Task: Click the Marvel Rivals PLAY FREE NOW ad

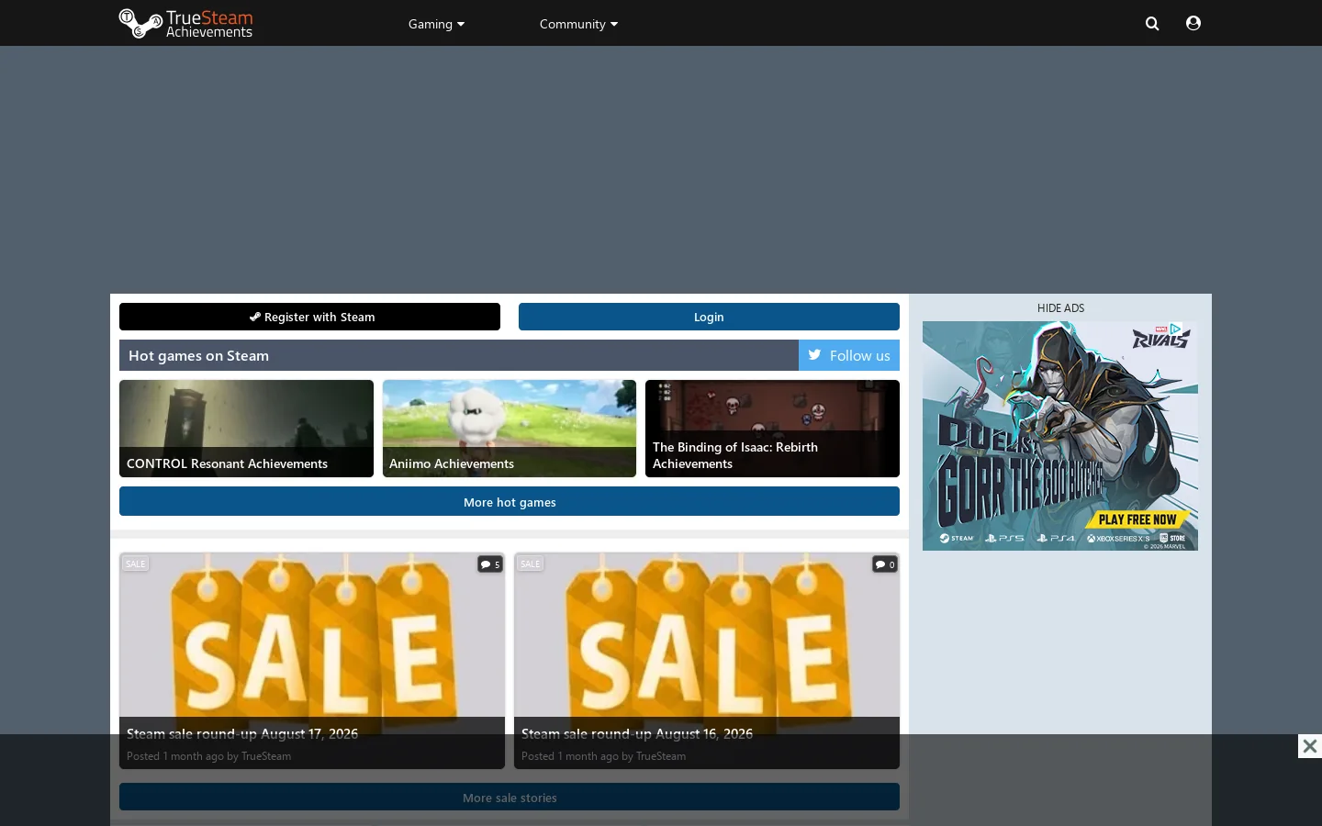Action: pos(1060,436)
